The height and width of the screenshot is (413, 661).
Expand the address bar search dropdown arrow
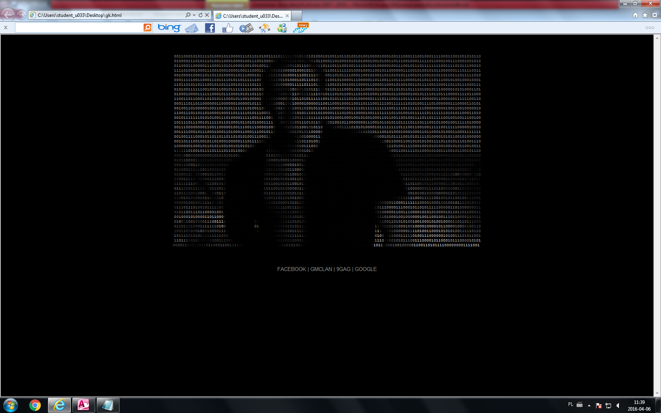(194, 15)
